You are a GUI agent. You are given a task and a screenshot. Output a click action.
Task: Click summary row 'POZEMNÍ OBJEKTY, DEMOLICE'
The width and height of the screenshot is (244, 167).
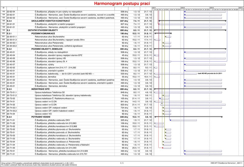point(76,49)
